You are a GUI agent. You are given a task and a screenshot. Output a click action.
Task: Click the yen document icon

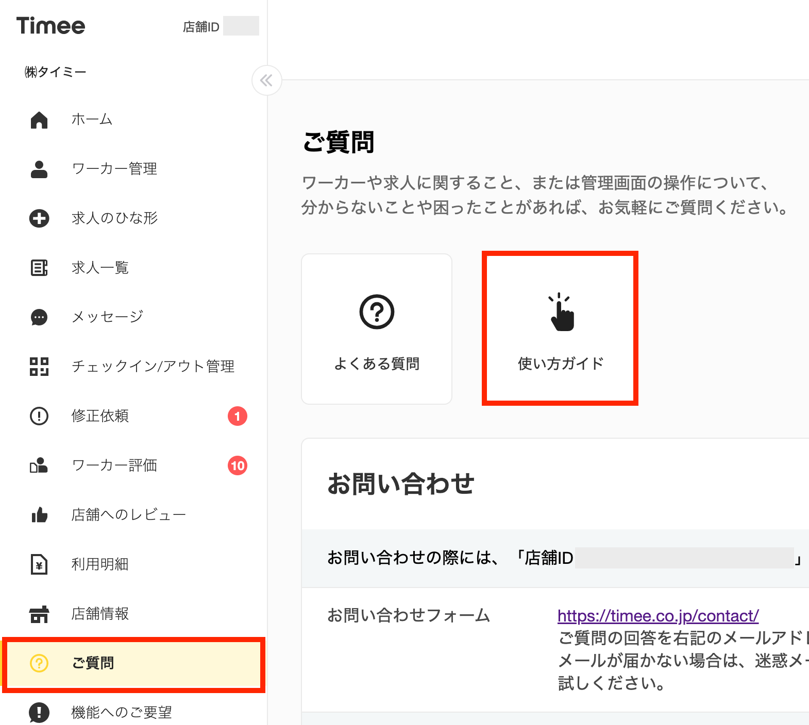pyautogui.click(x=39, y=564)
